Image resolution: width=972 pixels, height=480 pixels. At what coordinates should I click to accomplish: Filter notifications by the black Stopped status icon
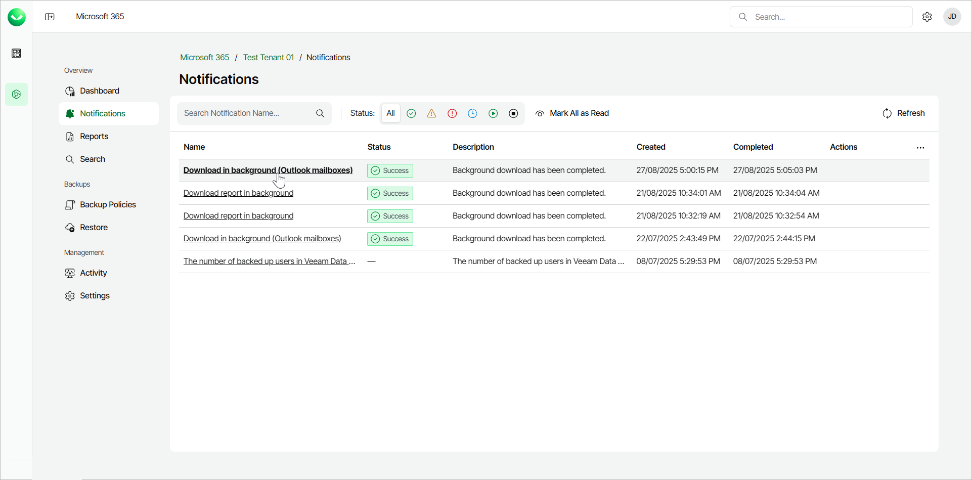pyautogui.click(x=513, y=113)
